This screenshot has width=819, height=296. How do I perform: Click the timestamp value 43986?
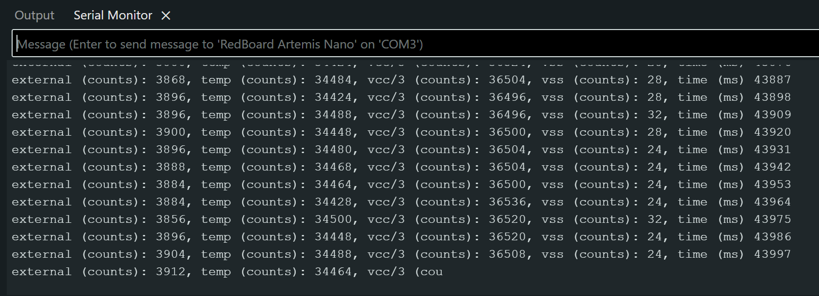tap(772, 237)
